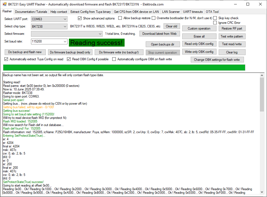Click log line 'Going to start reading at offset 0x00...'
The width and height of the screenshot is (267, 197).
(x=27, y=185)
